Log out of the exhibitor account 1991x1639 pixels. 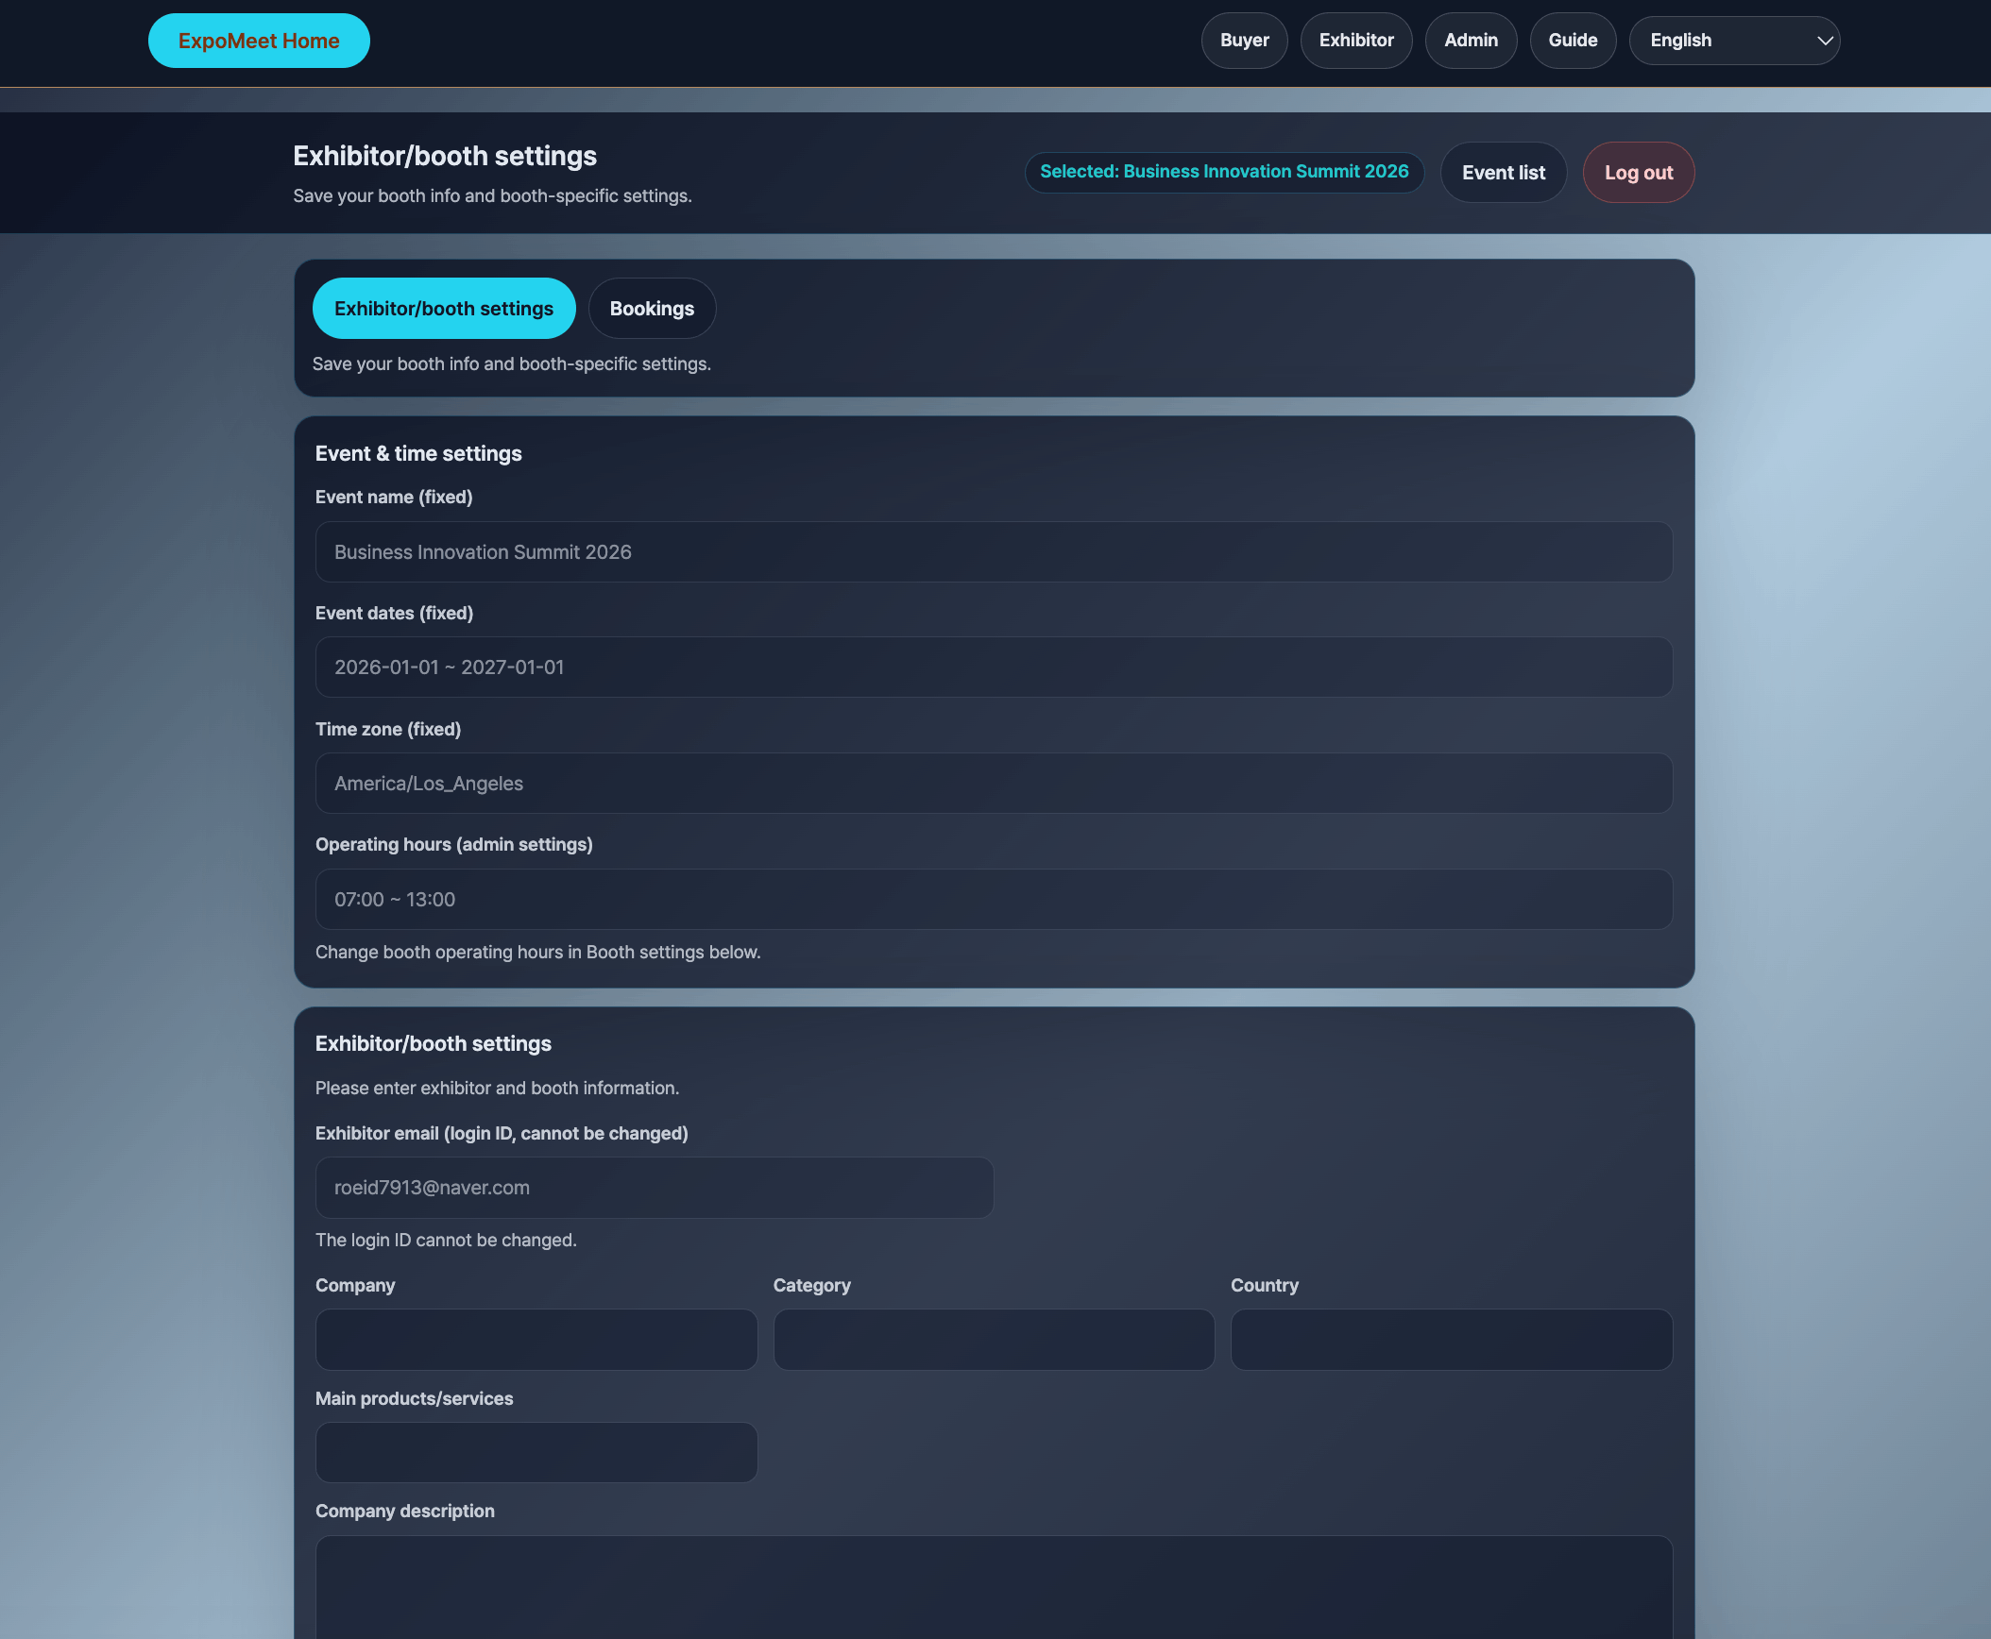pyautogui.click(x=1639, y=172)
